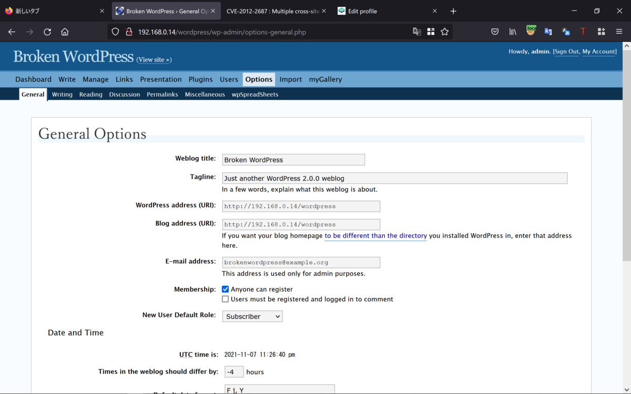Click the loca fox extension icon

[x=531, y=31]
